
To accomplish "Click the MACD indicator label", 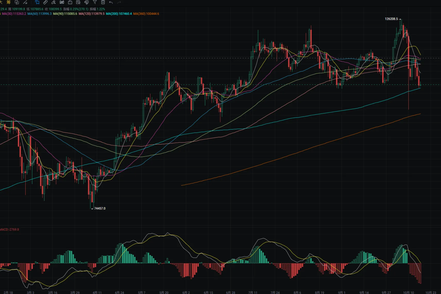I will click(x=10, y=229).
